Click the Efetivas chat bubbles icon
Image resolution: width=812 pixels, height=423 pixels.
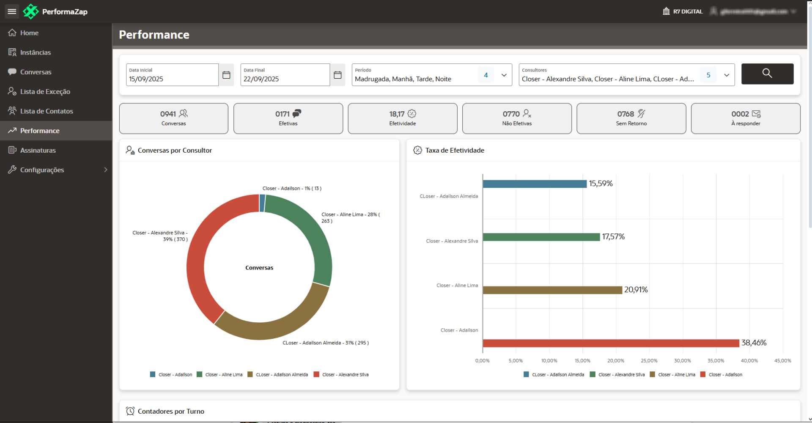[x=297, y=113]
